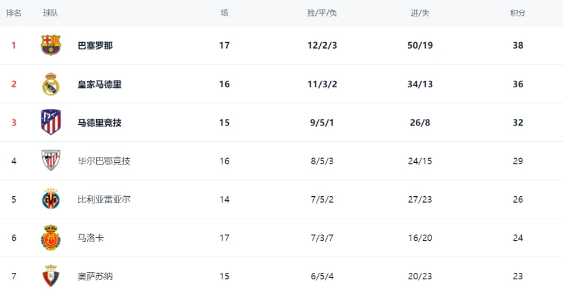Click the 马德里竞技 team name
Image resolution: width=563 pixels, height=294 pixels.
pos(100,122)
